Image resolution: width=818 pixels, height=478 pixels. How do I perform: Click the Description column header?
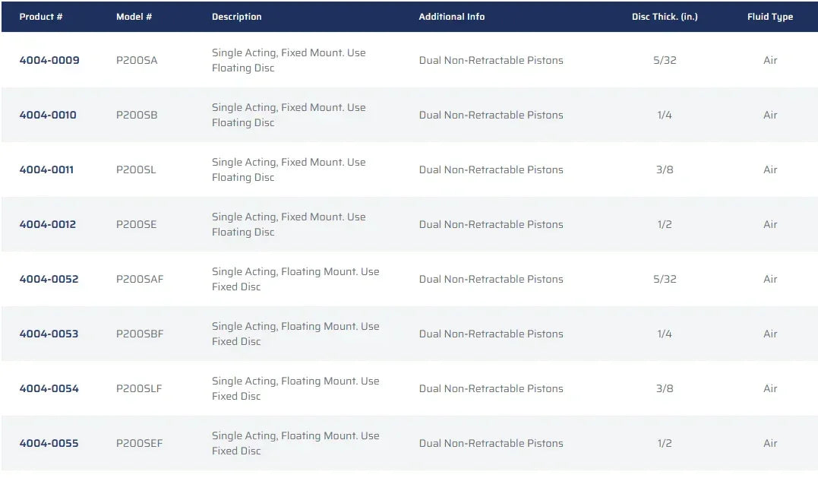point(237,17)
